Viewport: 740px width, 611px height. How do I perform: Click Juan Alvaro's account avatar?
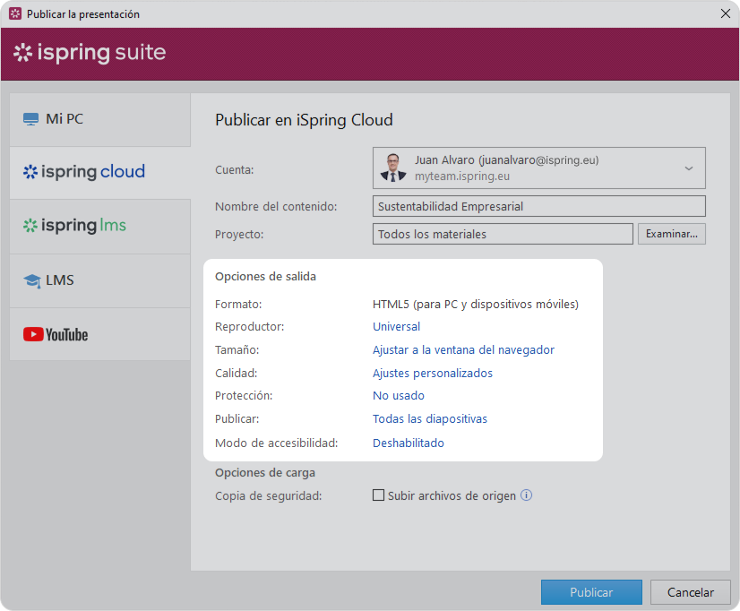click(392, 168)
